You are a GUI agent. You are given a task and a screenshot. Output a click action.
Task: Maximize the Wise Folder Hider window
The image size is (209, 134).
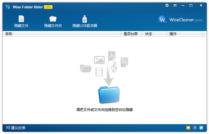191,6
